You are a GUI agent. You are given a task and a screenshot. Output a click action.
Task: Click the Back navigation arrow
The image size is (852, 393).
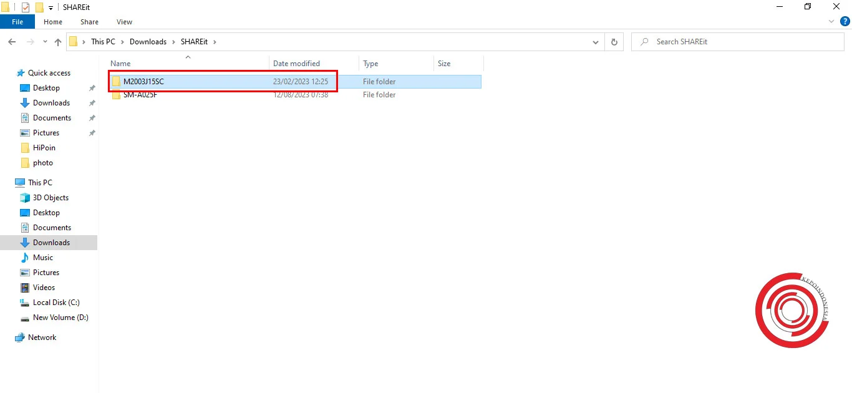pyautogui.click(x=12, y=42)
